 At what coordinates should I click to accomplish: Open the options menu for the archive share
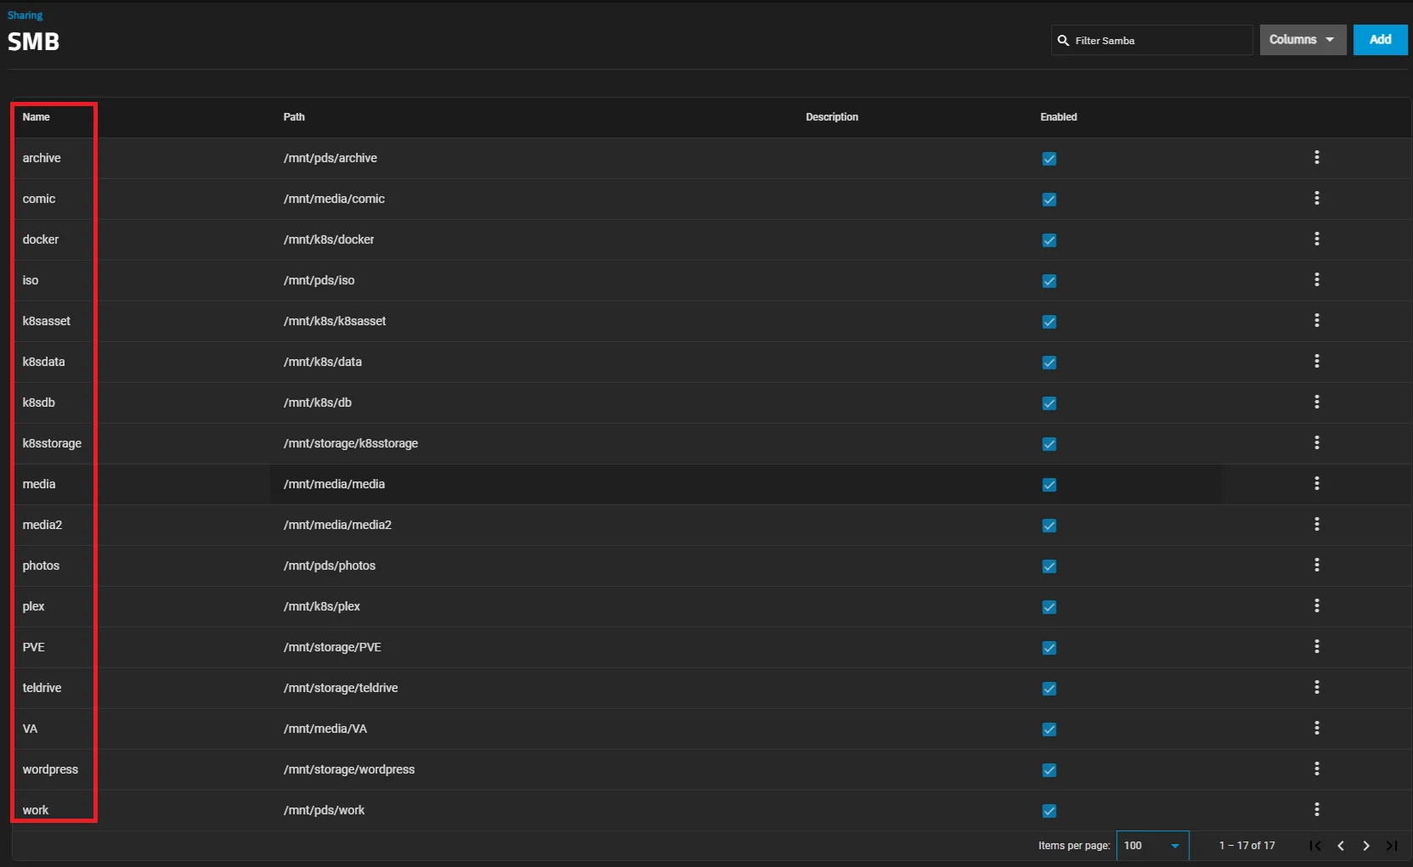point(1317,158)
